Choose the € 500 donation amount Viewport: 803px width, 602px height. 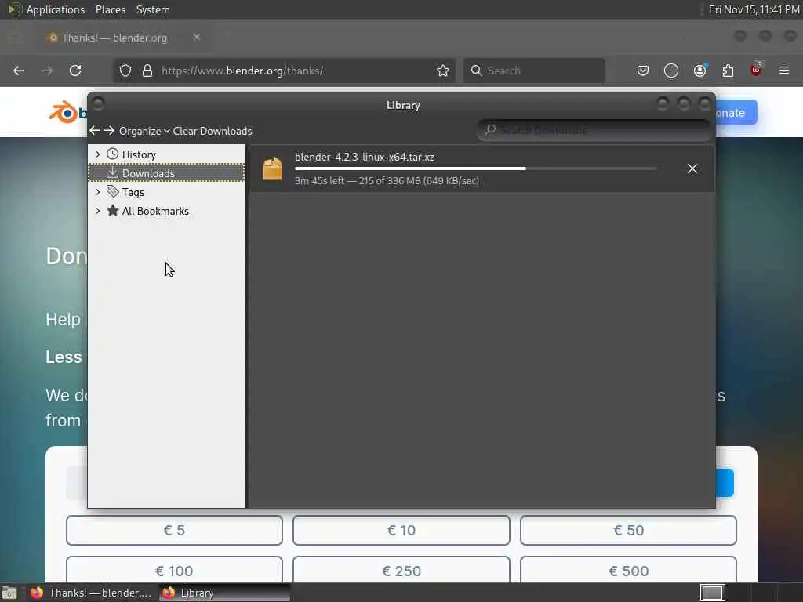(628, 570)
